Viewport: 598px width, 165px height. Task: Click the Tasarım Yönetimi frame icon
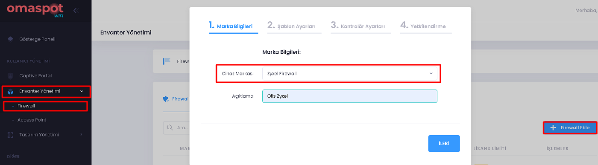coord(11,135)
